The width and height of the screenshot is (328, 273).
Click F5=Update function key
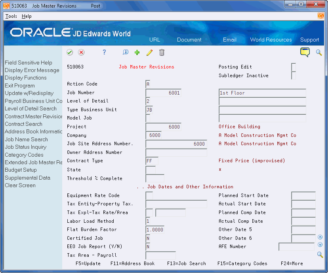pos(88,264)
